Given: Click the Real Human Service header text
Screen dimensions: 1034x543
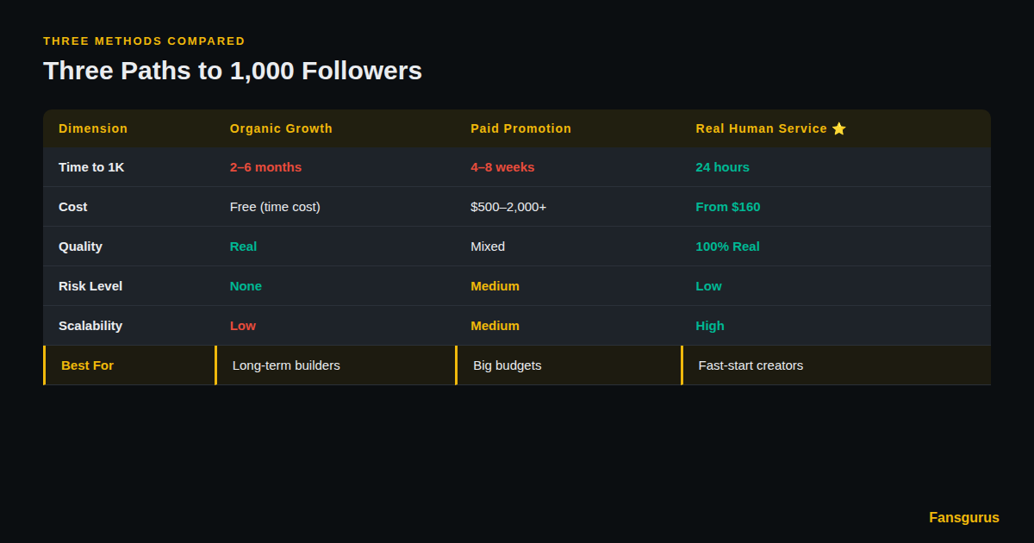Looking at the screenshot, I should click(x=761, y=128).
